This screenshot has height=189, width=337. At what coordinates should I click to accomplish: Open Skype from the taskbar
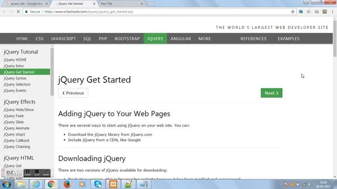click(x=98, y=184)
